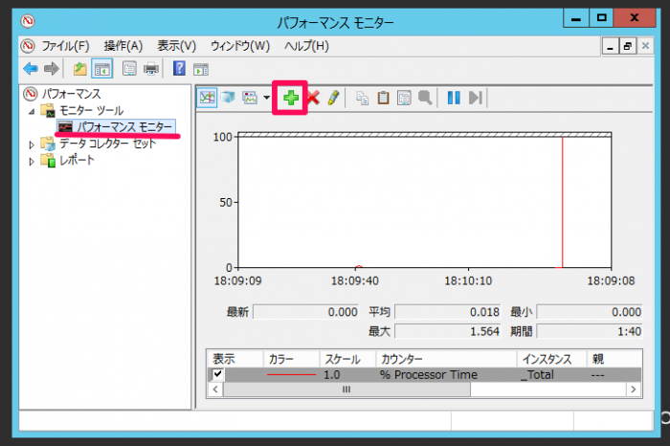
Task: Click the 平均 value field showing 0.018
Action: pyautogui.click(x=447, y=312)
